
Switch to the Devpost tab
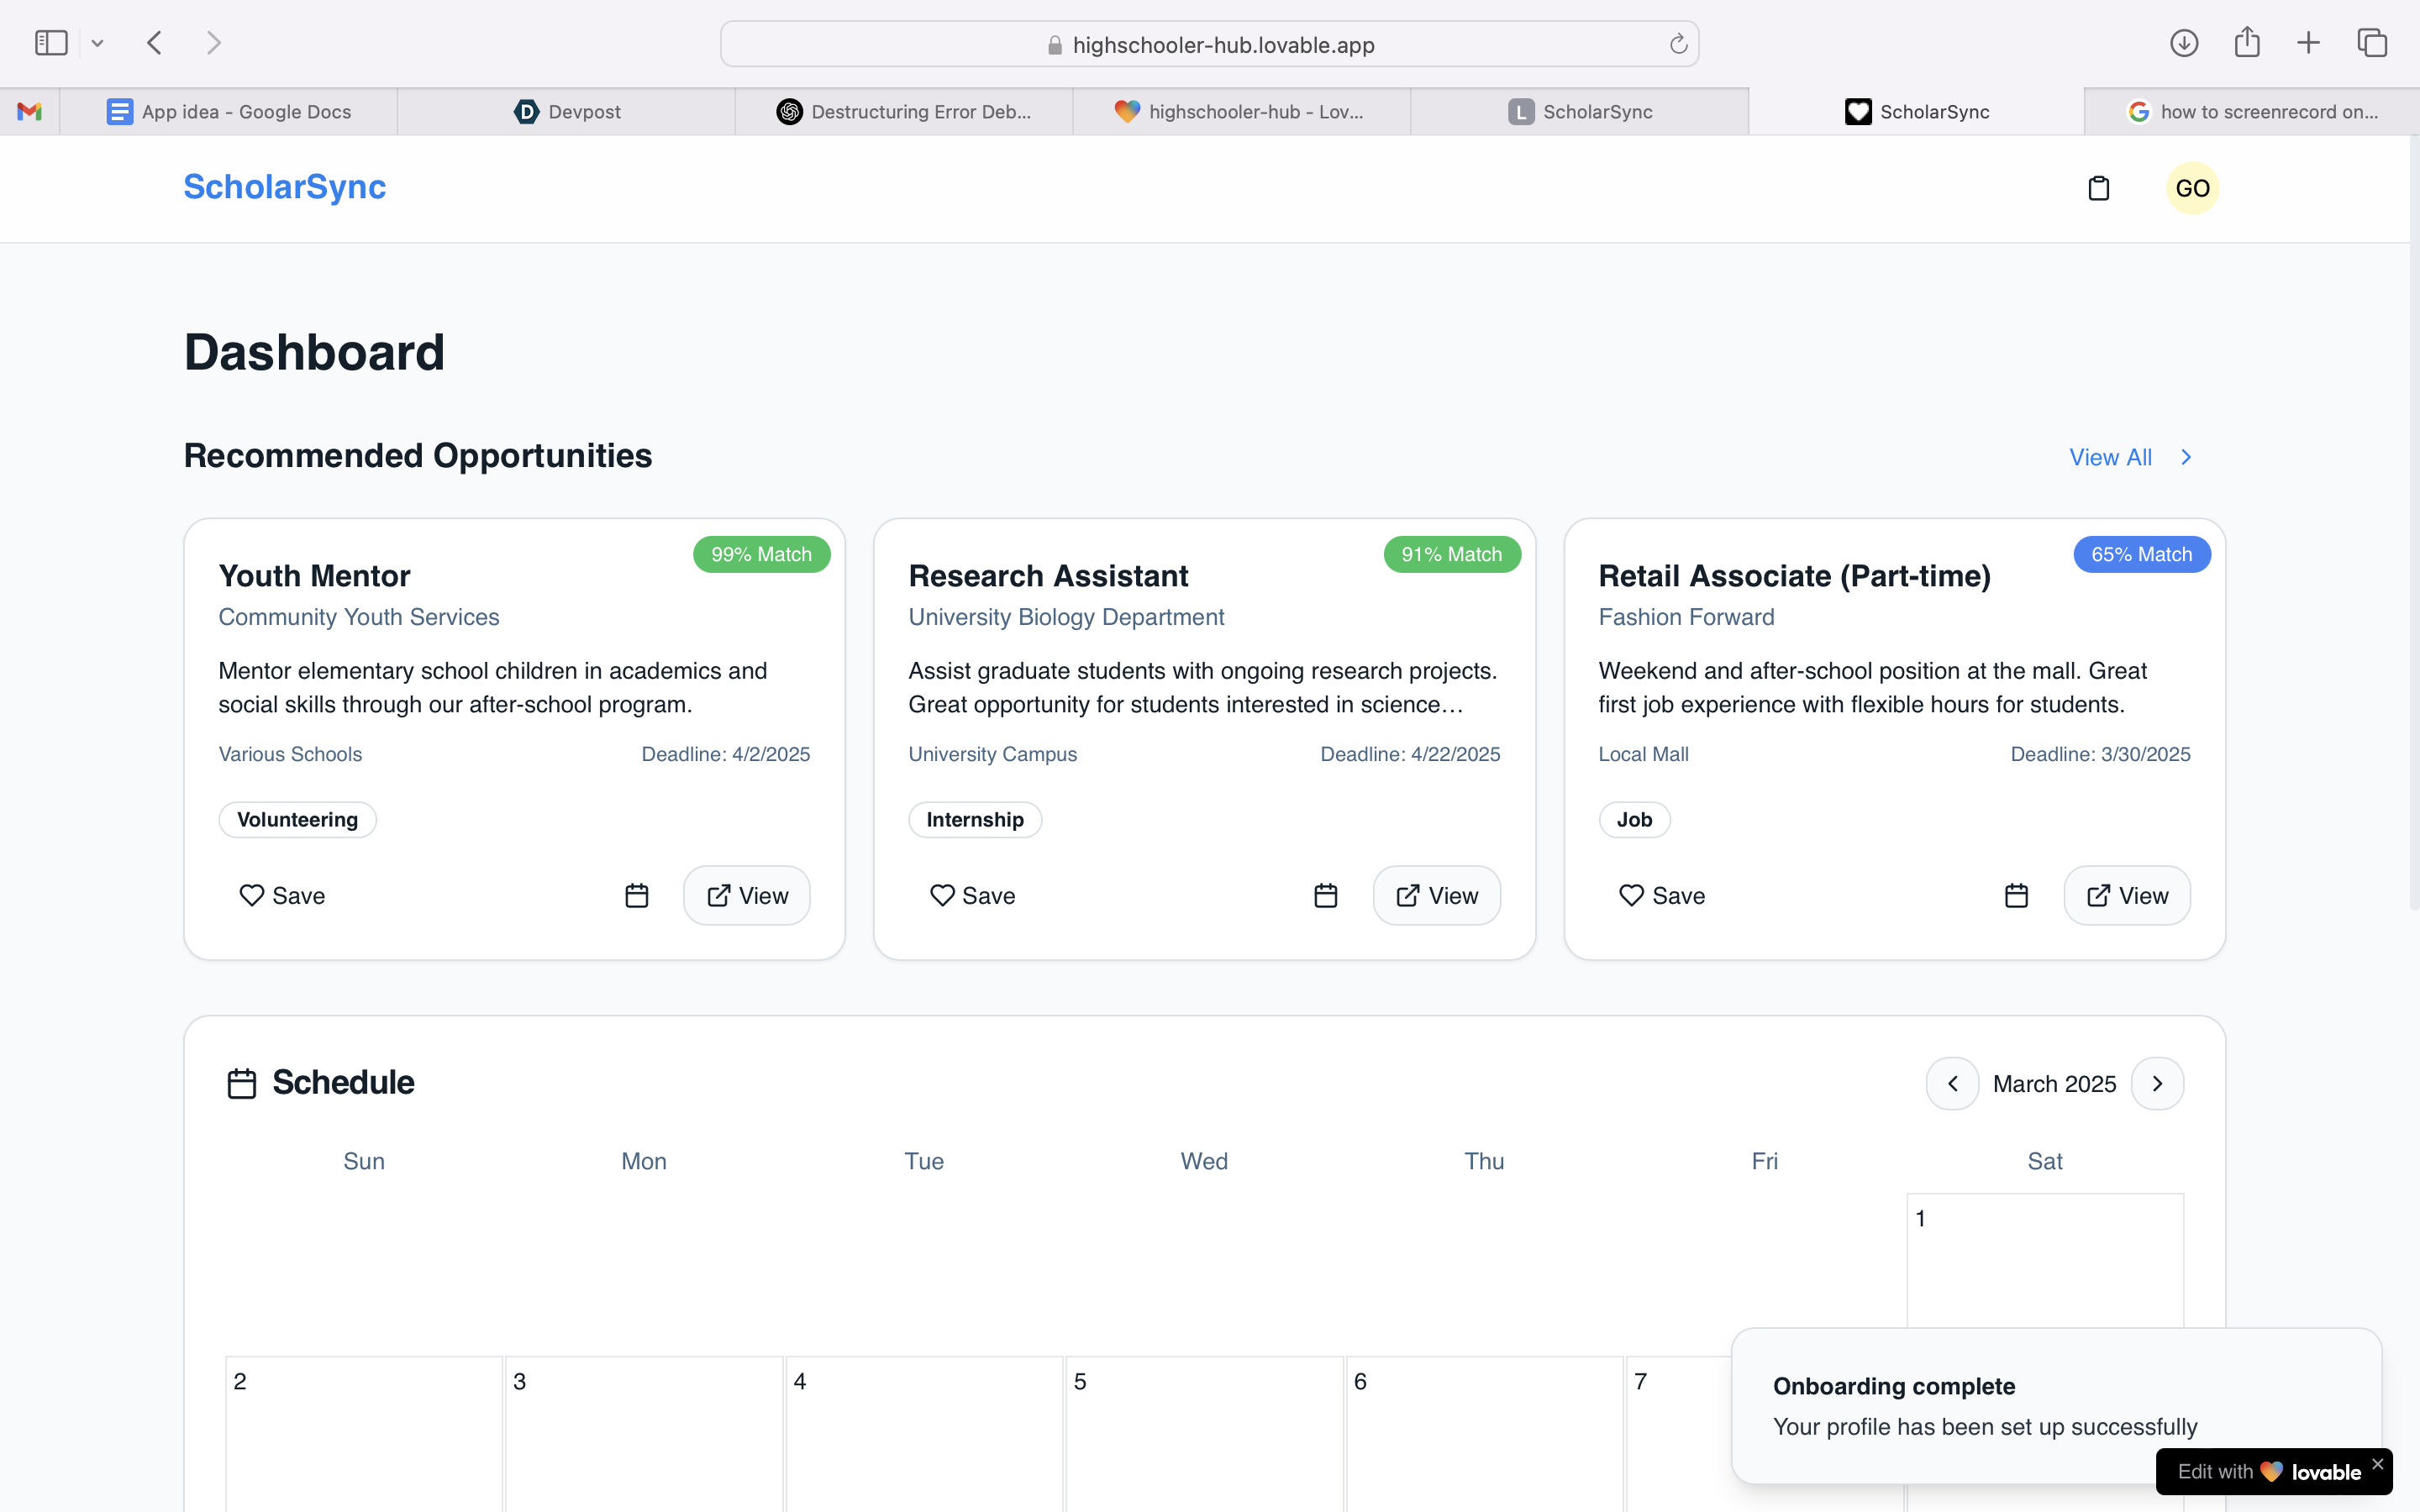(567, 112)
